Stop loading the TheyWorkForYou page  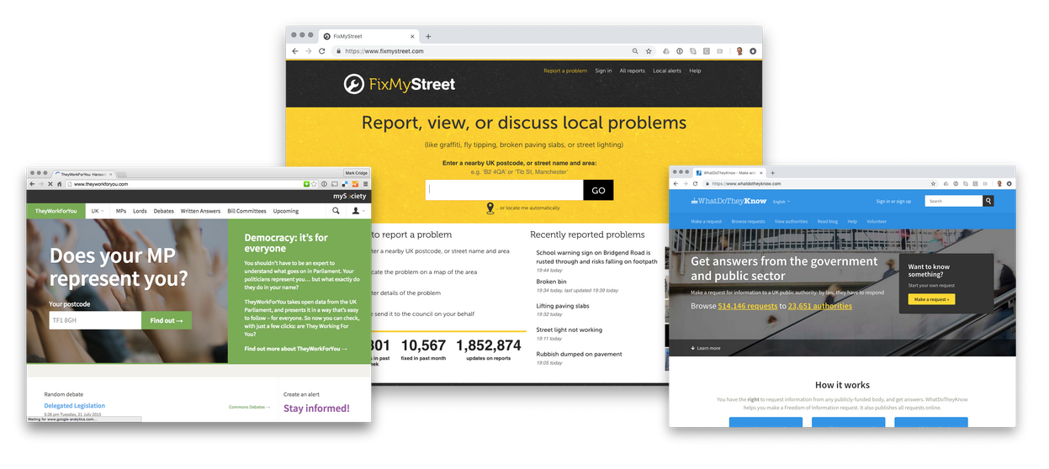tap(50, 184)
